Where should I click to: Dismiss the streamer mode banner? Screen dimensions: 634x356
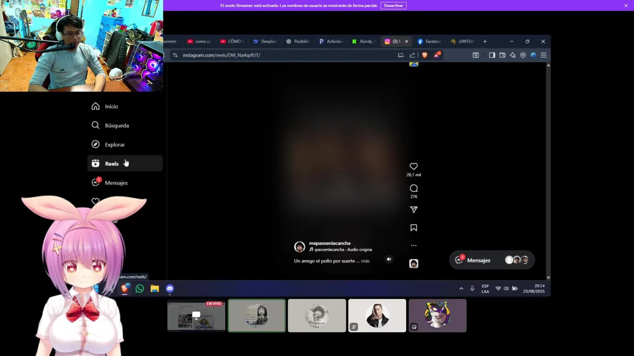626,5
